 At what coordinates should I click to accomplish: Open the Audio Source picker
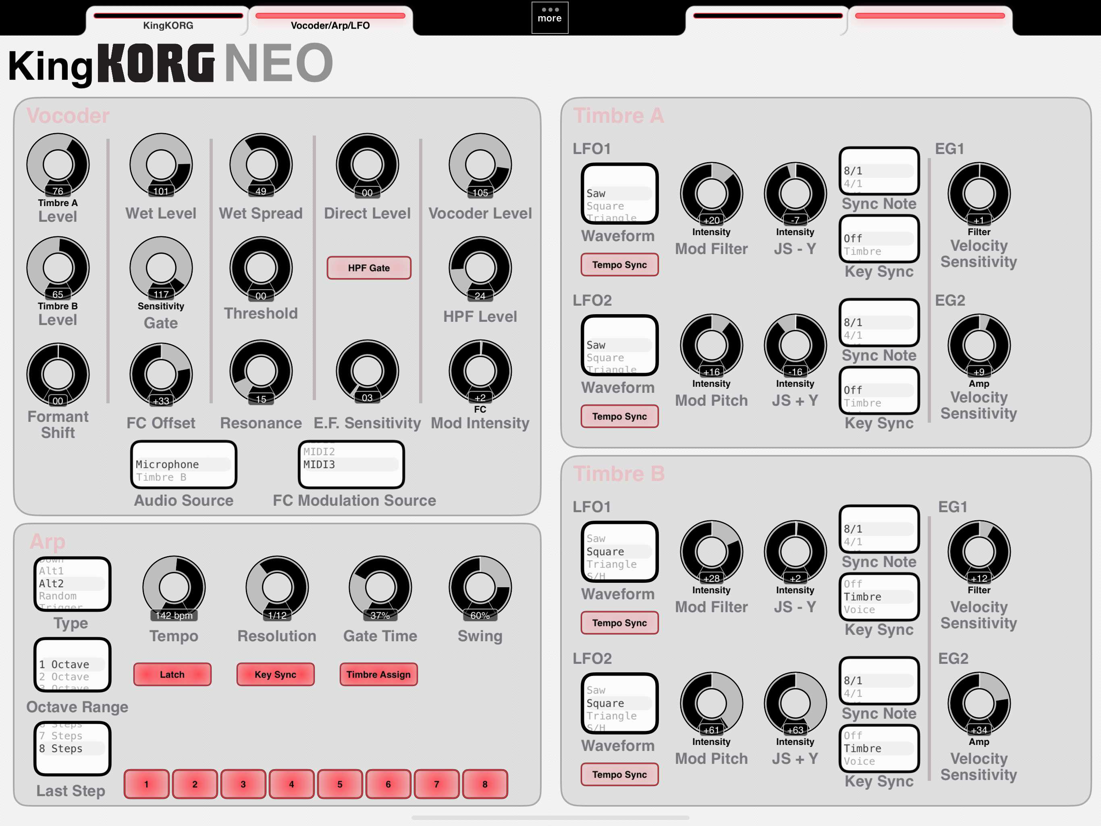(x=184, y=465)
